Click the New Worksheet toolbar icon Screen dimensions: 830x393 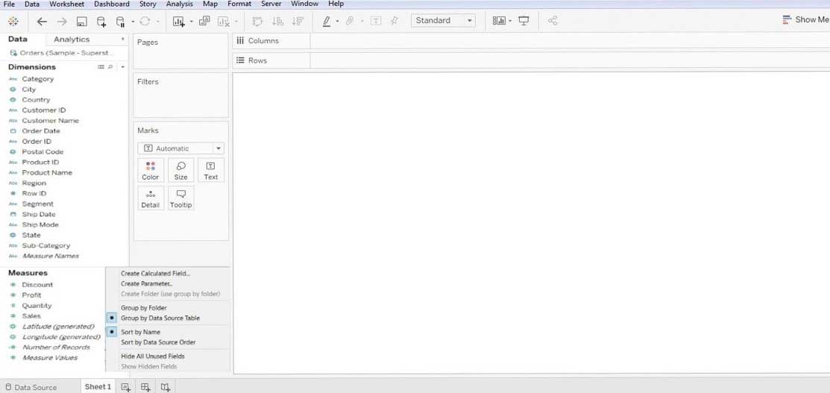179,21
